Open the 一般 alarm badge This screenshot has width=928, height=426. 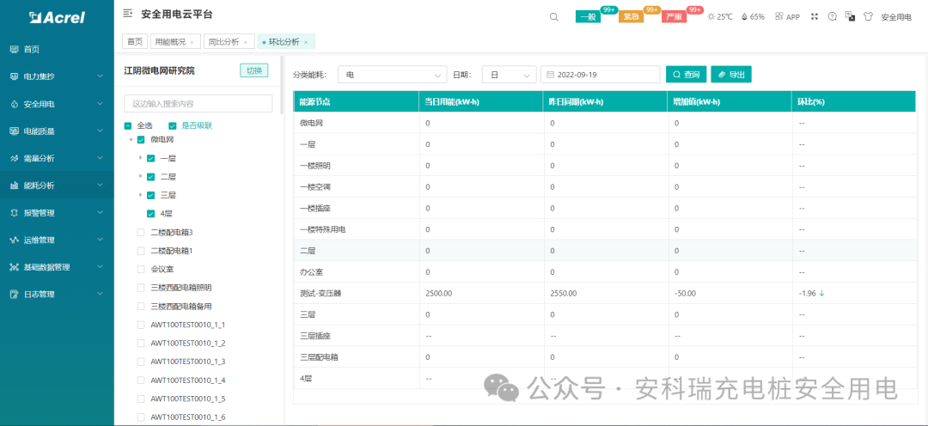pyautogui.click(x=588, y=17)
